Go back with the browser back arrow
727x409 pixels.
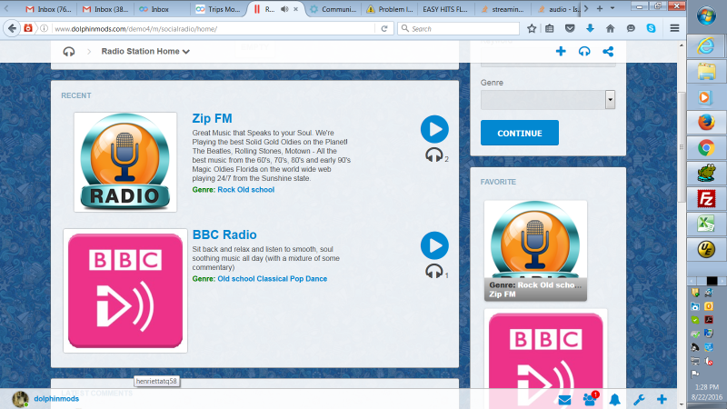pos(12,28)
